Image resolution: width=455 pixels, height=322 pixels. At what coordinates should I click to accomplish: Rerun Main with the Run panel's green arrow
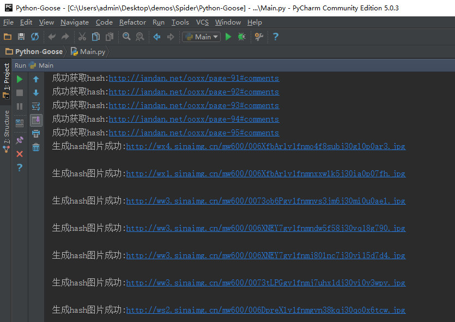[x=20, y=79]
